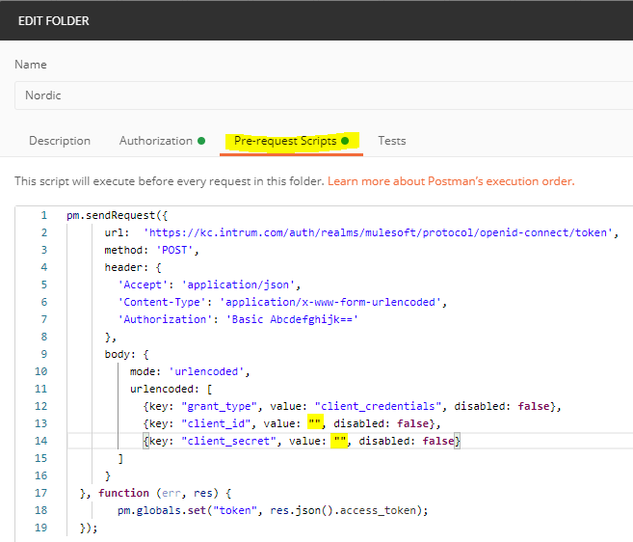633x542 pixels.
Task: Click line number 14 in editor gutter
Action: [40, 441]
